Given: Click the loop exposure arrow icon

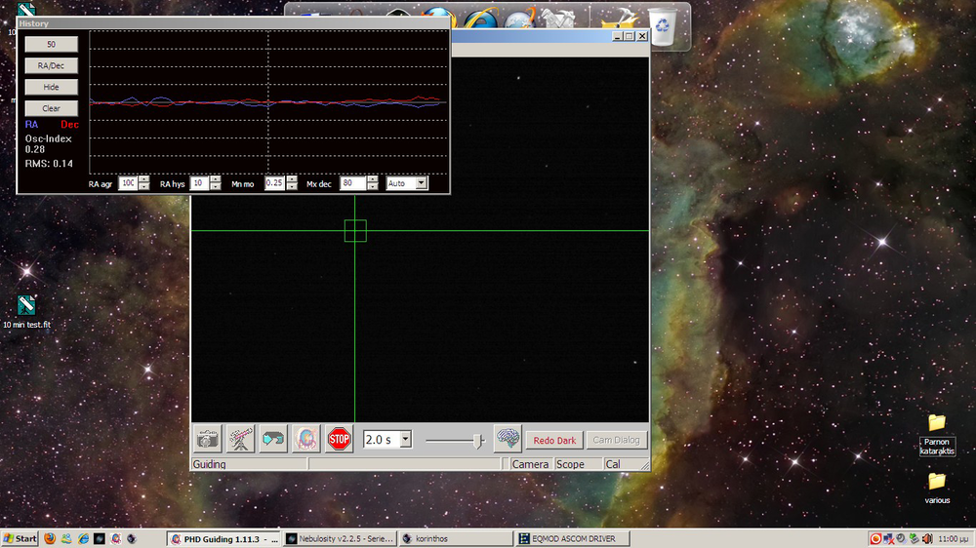Looking at the screenshot, I should [273, 439].
